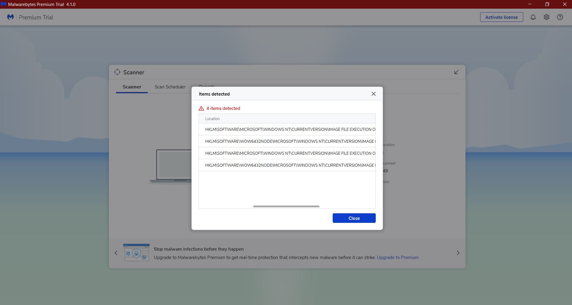Select the second detected WOW6432NODE row
The image size is (572, 305).
[x=287, y=141]
